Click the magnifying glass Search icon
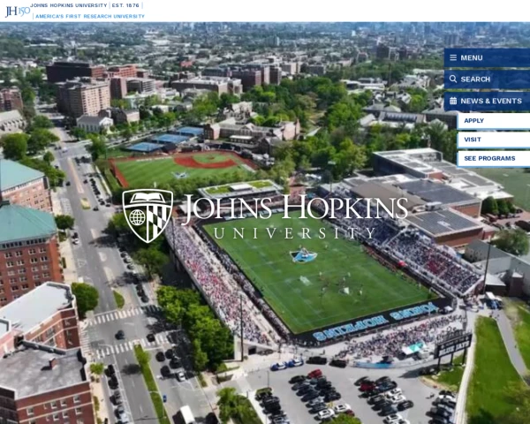 click(453, 79)
